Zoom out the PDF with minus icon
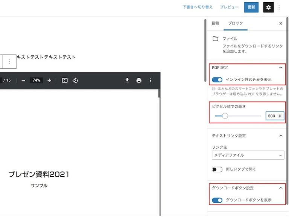This screenshot has width=289, height=217. [23, 80]
